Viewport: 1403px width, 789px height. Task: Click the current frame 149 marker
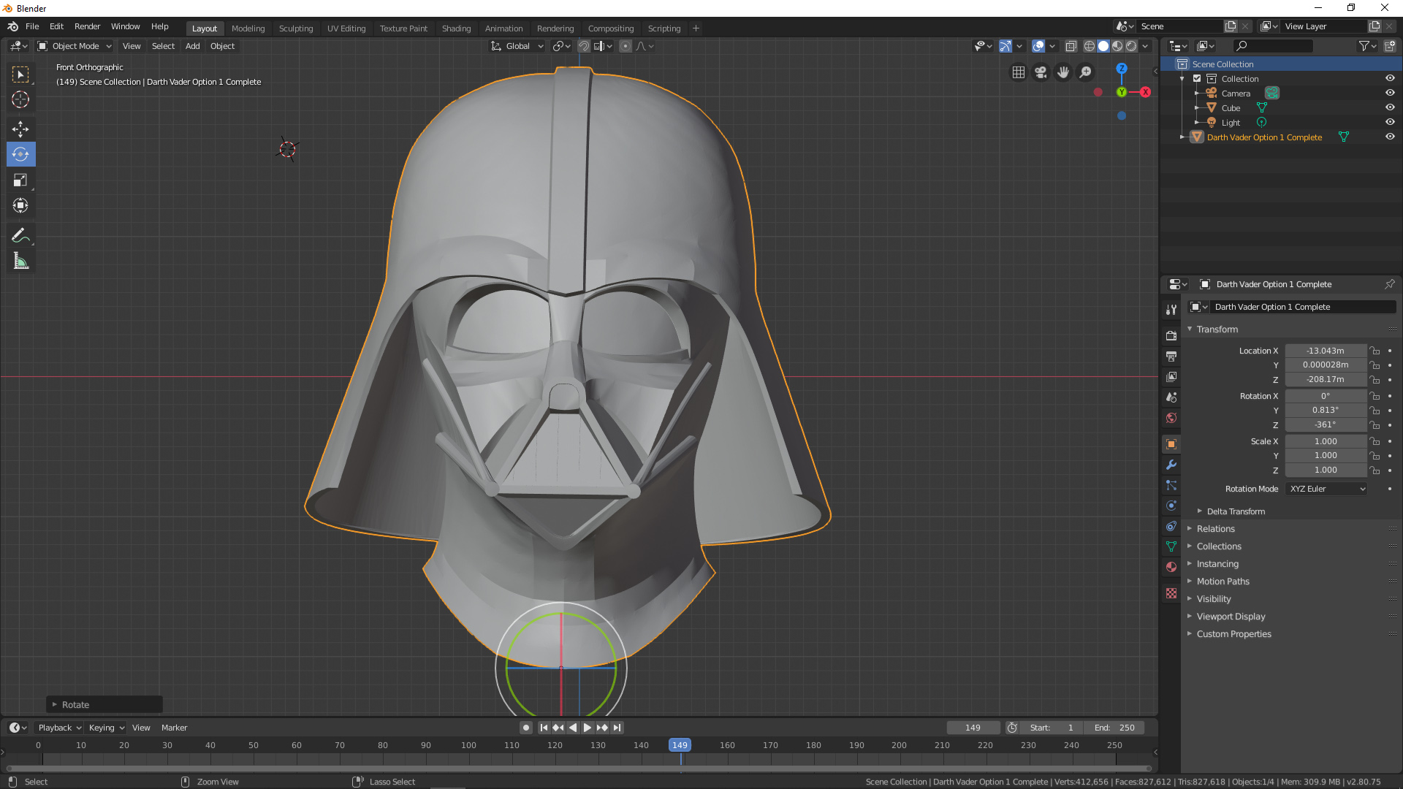pyautogui.click(x=680, y=745)
